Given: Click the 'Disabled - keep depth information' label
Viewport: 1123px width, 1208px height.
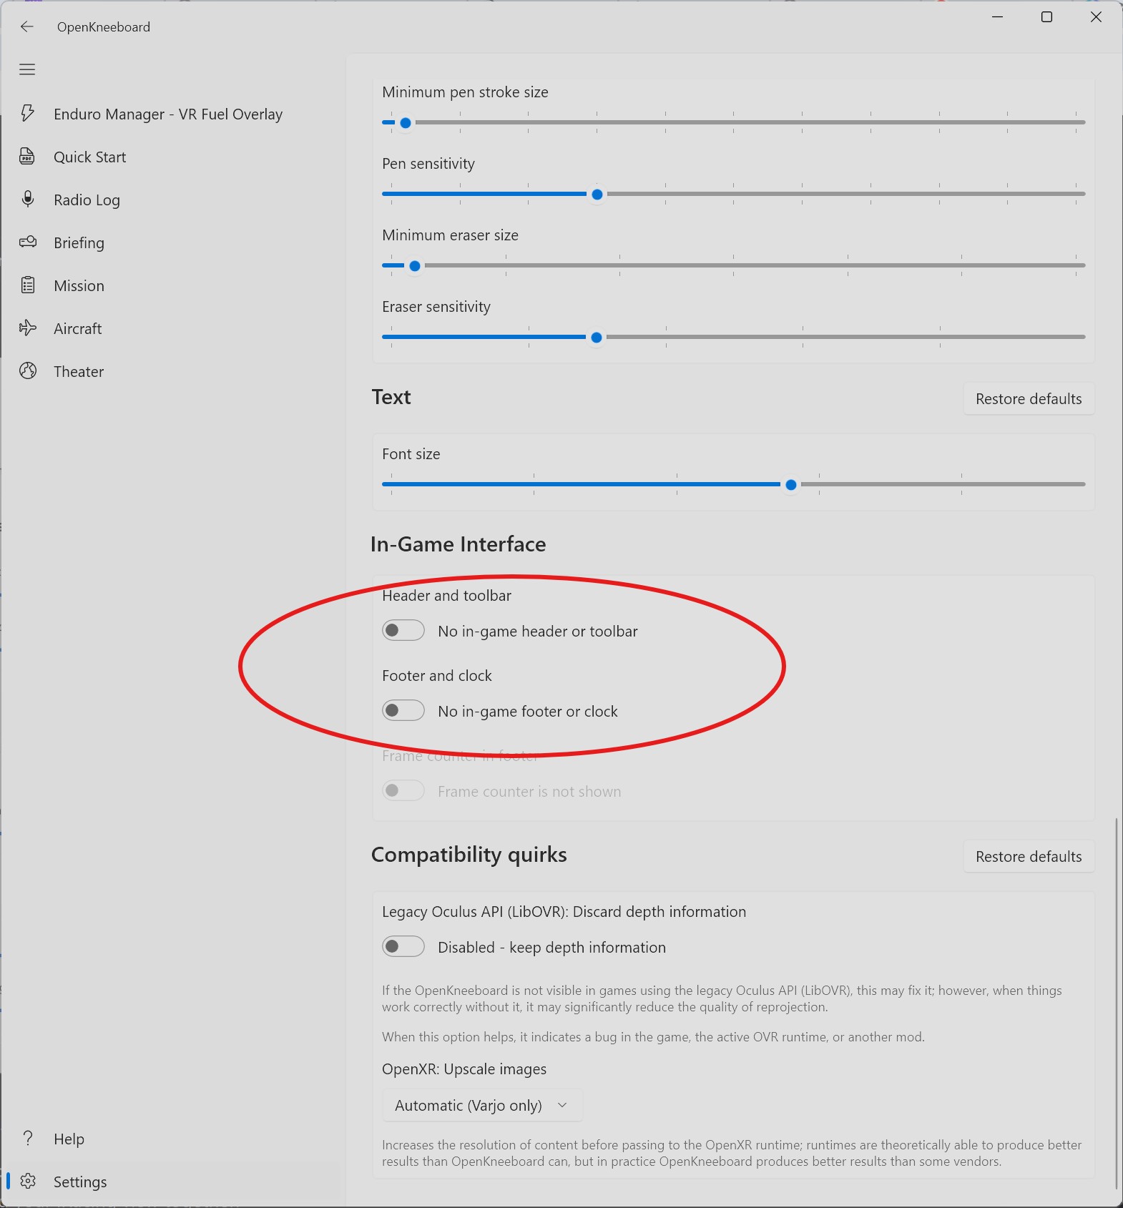Looking at the screenshot, I should click(x=551, y=947).
